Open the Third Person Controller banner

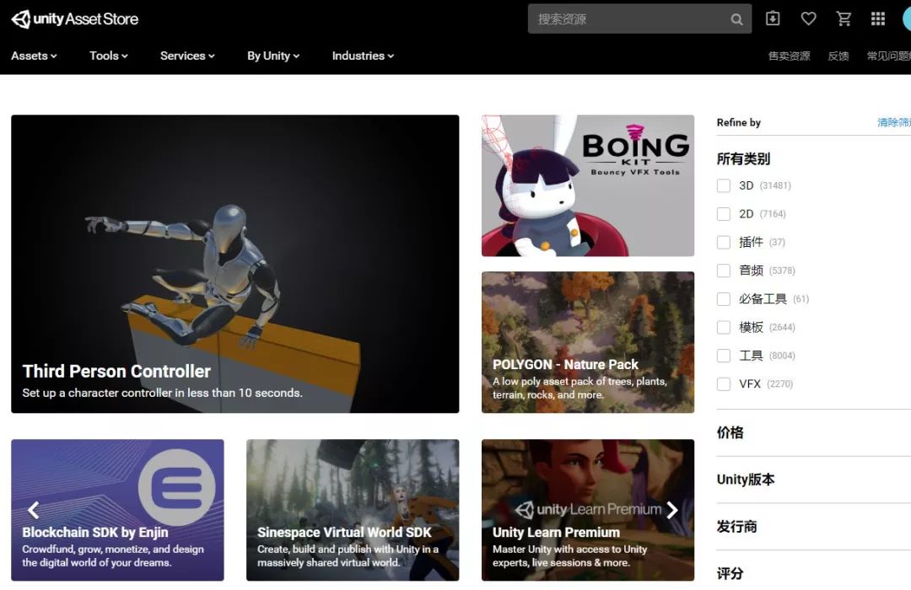[x=234, y=264]
